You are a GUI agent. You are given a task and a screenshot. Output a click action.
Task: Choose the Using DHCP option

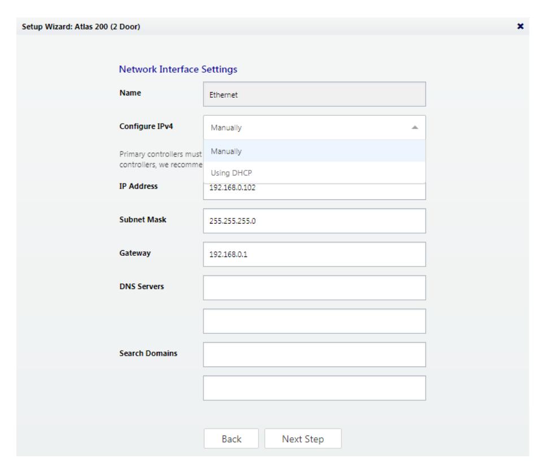(x=314, y=173)
